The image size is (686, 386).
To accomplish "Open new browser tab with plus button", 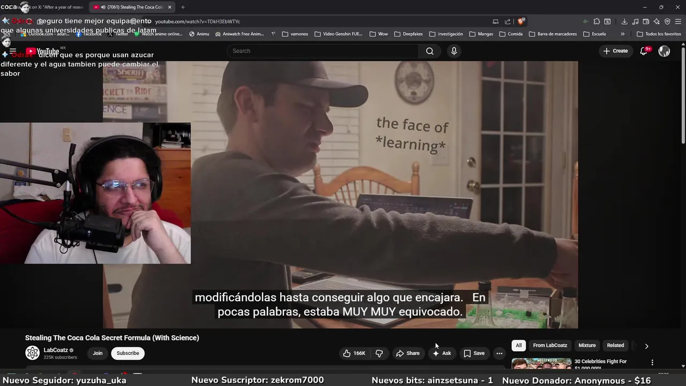I will (183, 7).
